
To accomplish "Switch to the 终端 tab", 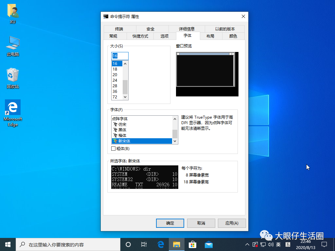I will pyautogui.click(x=119, y=29).
